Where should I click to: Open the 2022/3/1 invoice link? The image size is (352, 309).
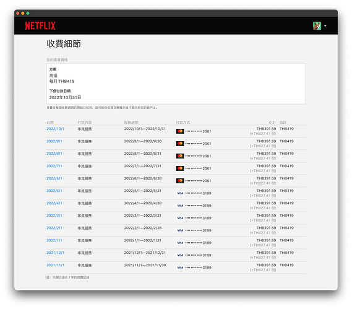[x=54, y=215]
